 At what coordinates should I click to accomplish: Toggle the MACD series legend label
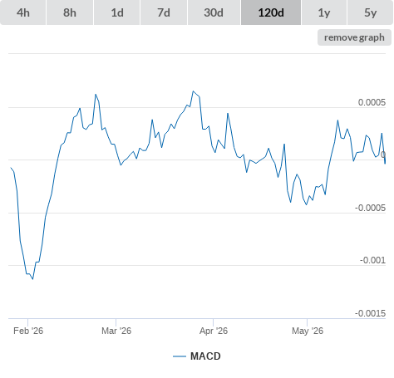pos(205,356)
